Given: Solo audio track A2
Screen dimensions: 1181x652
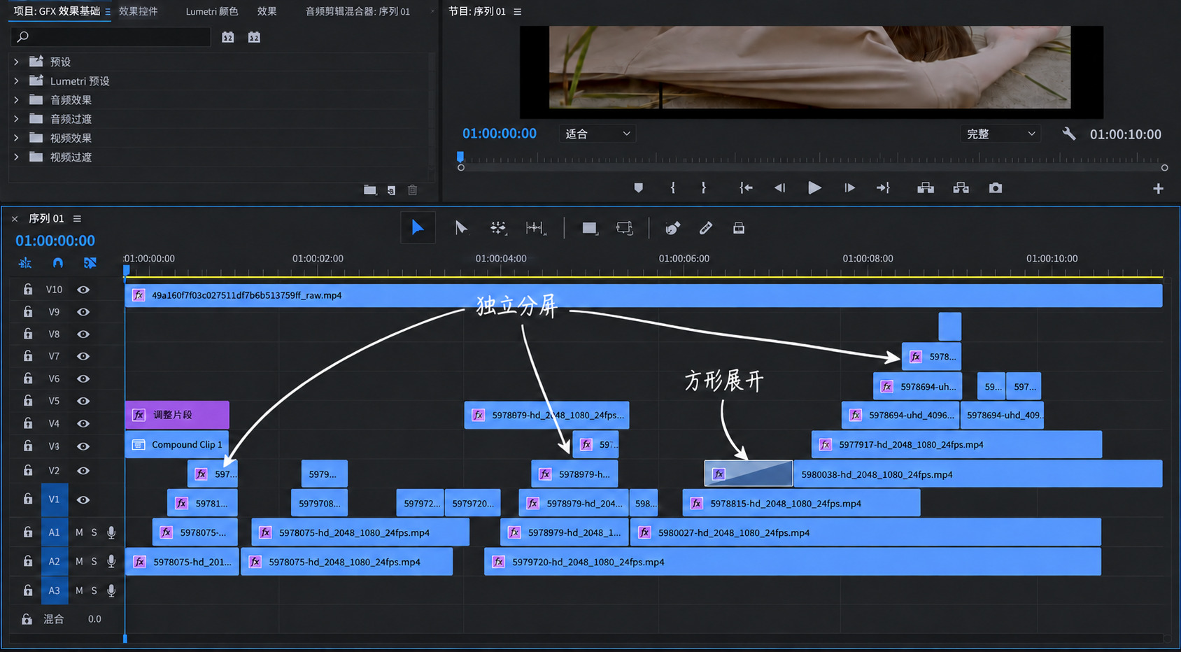Looking at the screenshot, I should [94, 561].
